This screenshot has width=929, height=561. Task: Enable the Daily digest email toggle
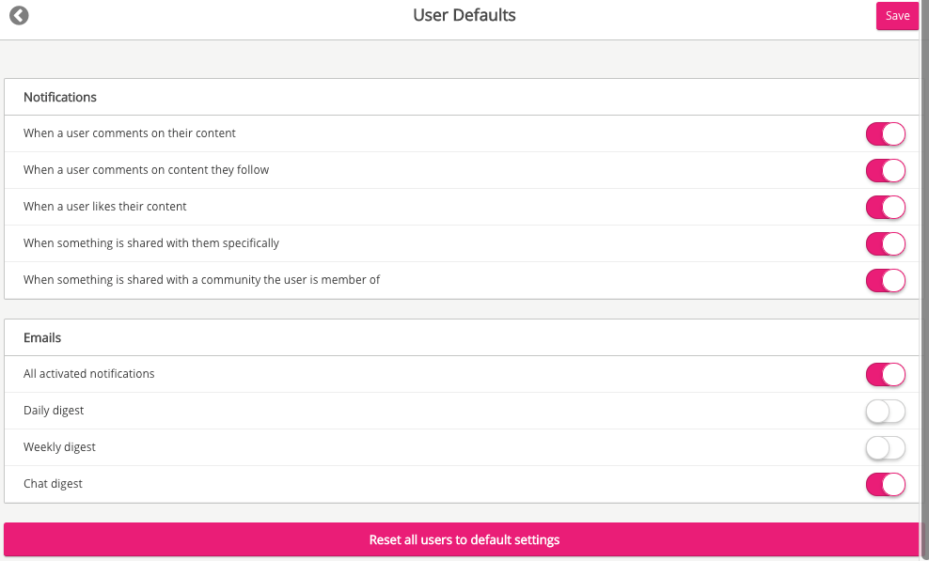click(885, 411)
